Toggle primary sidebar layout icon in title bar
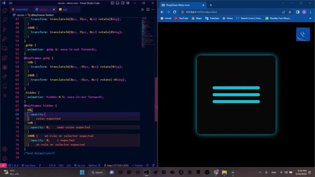Screen dimensions: 315x177 click(x=112, y=3)
